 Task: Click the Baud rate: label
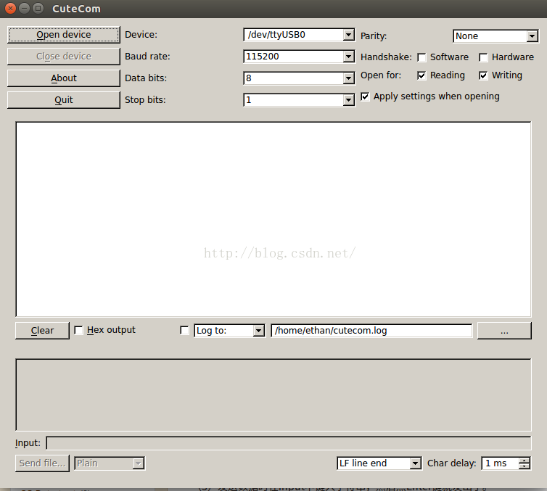[x=147, y=57]
